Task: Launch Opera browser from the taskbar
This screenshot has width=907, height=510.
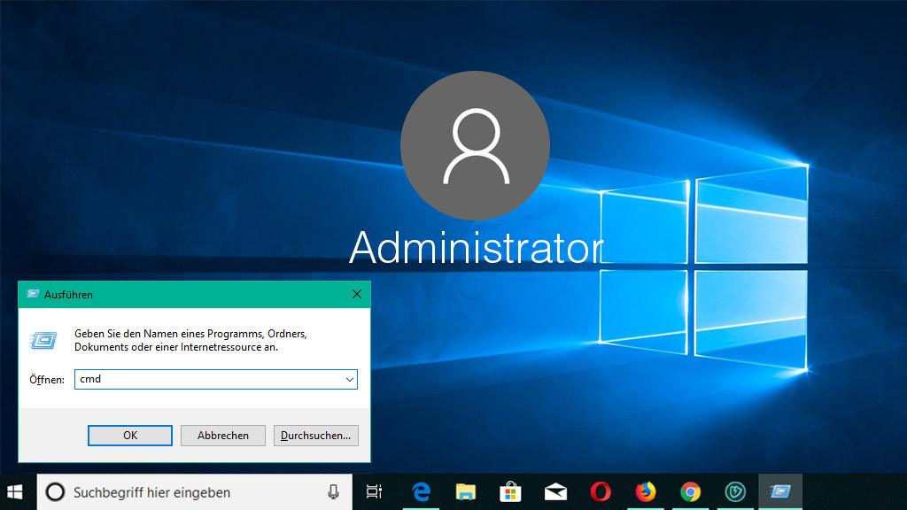Action: [x=601, y=492]
